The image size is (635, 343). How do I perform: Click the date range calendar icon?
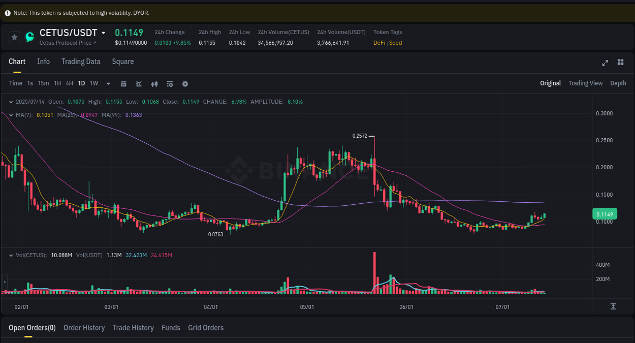coord(123,83)
